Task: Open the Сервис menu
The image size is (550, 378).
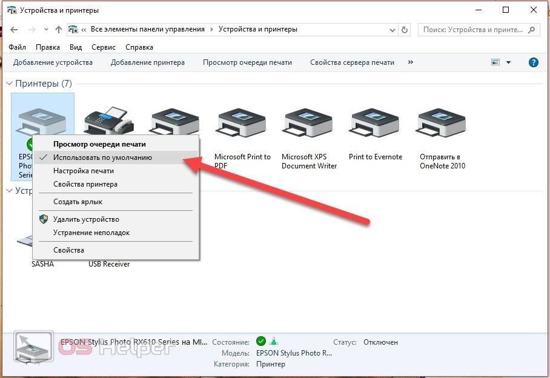Action: [104, 47]
